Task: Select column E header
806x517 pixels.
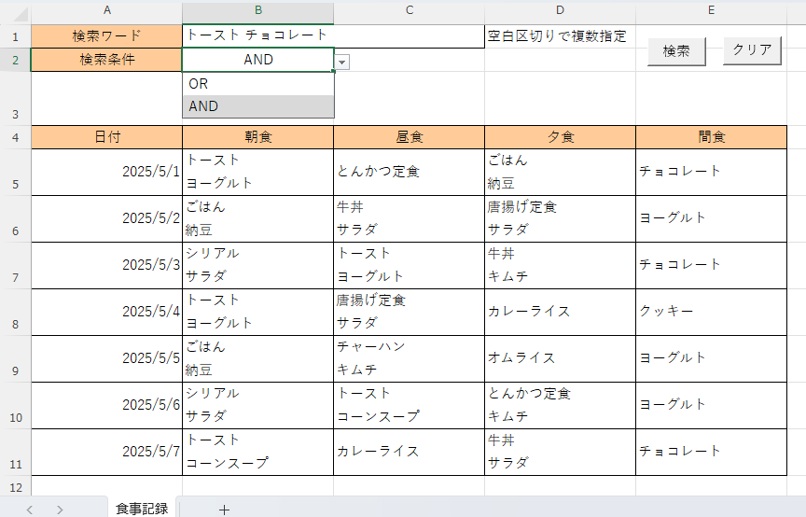Action: coord(712,10)
